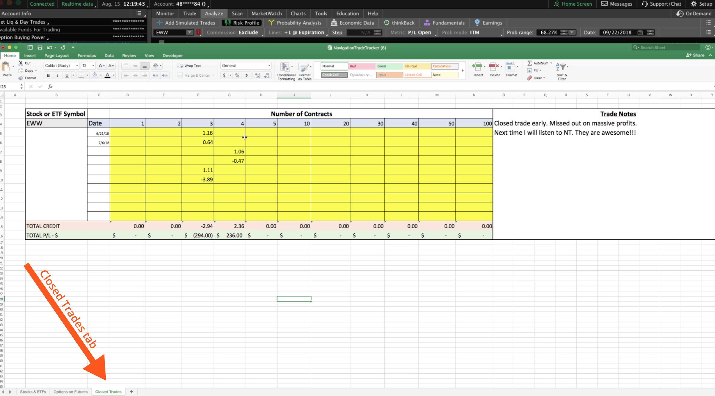The height and width of the screenshot is (396, 715).
Task: Apply percent style to cell
Action: coord(237,75)
